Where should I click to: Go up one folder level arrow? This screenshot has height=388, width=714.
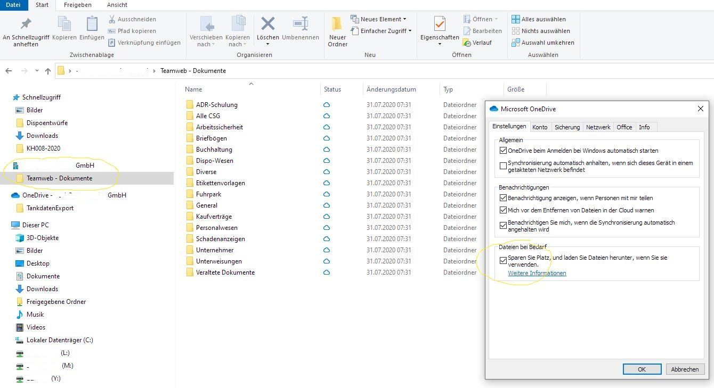48,71
